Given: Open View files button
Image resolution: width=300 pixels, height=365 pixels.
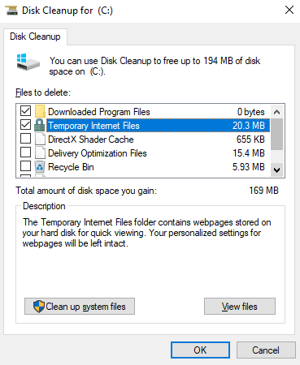Looking at the screenshot, I should (240, 307).
